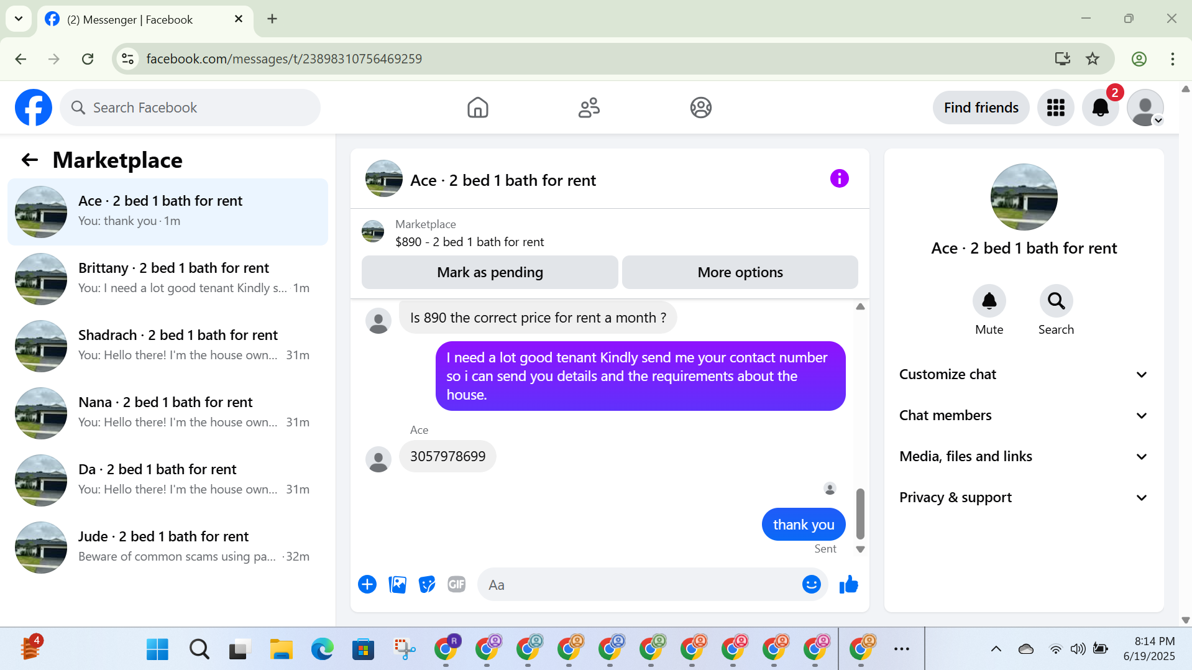This screenshot has height=670, width=1192.
Task: Open the $890 Marketplace listing link
Action: coord(469,242)
